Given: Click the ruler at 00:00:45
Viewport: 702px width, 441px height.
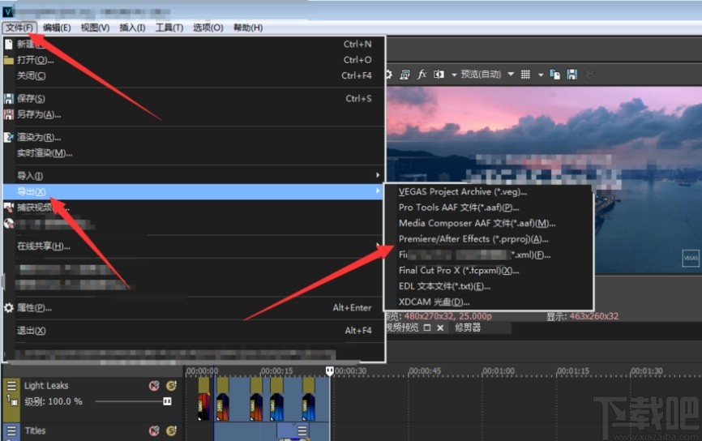Looking at the screenshot, I should (425, 371).
